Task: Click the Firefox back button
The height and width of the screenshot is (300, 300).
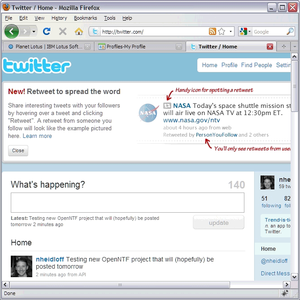Action: click(x=12, y=31)
